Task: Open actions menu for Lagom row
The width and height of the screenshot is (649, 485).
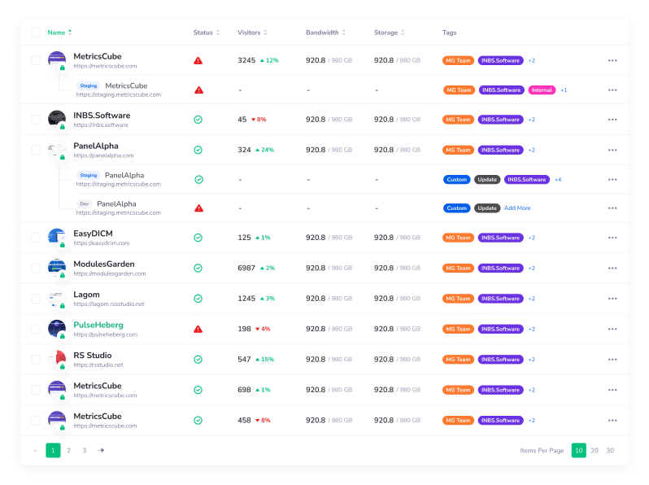Action: 612,299
